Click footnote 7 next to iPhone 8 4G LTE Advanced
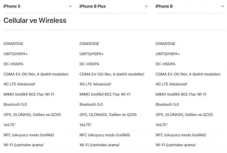 187,83
